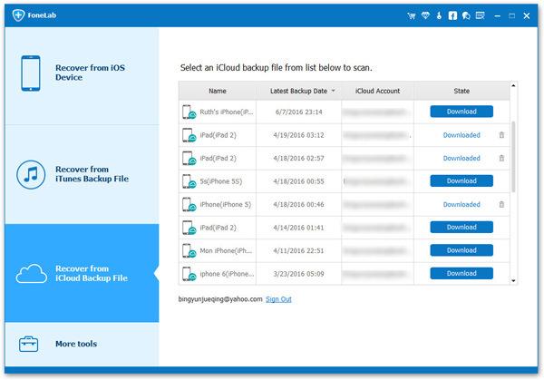Screen dimensions: 544x380
Task: Select Recover from iOS Device tab
Action: (x=82, y=76)
